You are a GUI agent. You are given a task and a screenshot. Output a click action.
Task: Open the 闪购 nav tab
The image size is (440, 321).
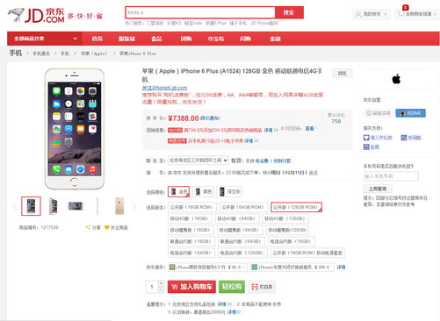pos(245,39)
